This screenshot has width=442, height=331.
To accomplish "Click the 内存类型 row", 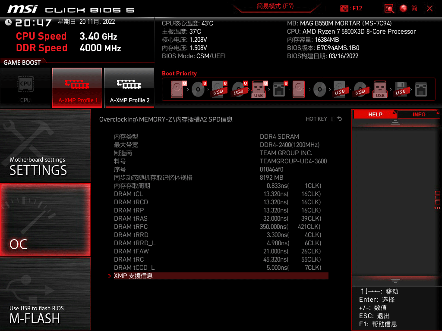I will coord(221,137).
